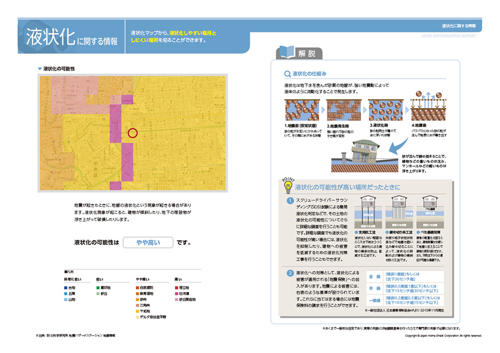Click the source note 防災科学研究所 at bottom left

(76, 336)
